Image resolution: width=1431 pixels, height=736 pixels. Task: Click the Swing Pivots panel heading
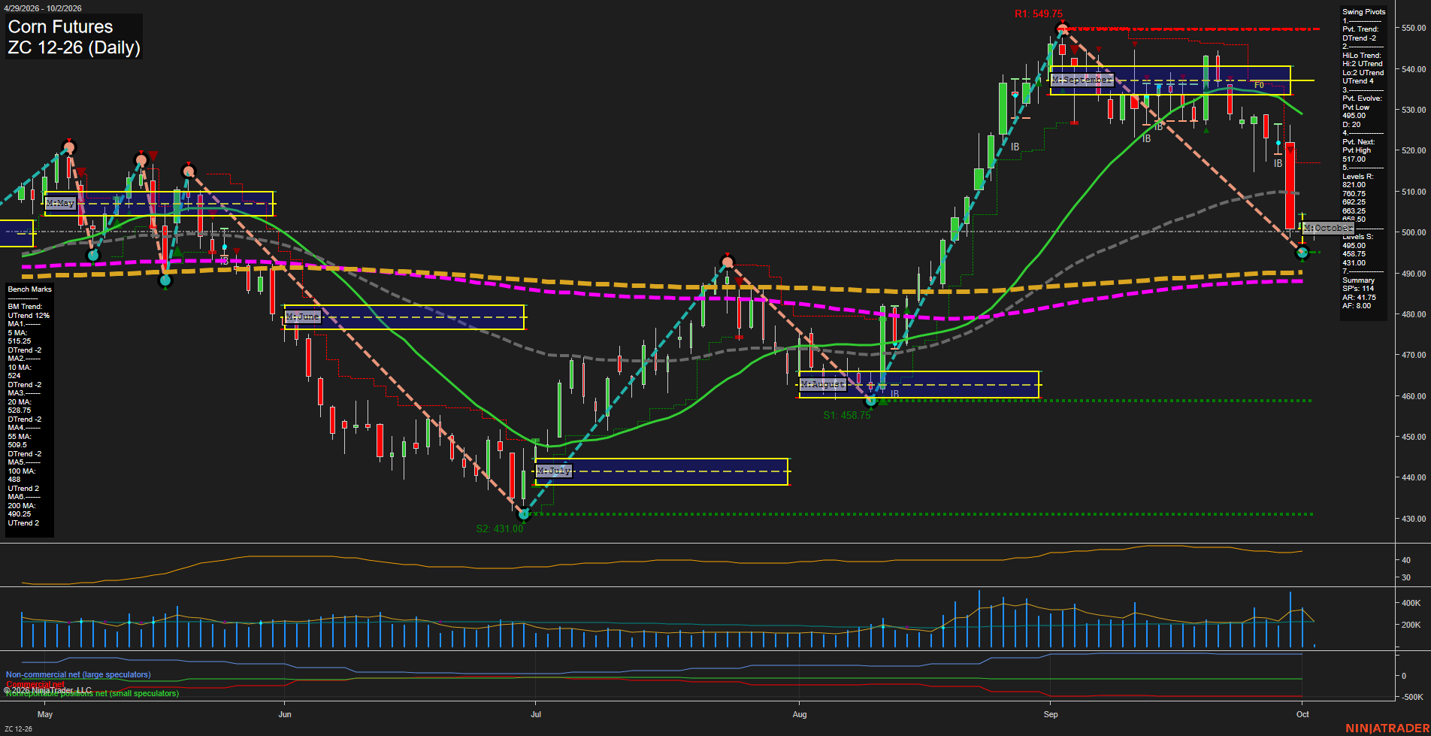1363,12
